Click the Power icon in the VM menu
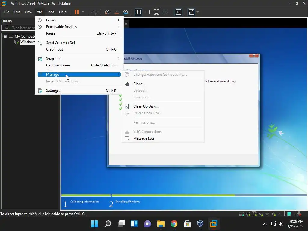The image size is (308, 231). pyautogui.click(x=40, y=20)
